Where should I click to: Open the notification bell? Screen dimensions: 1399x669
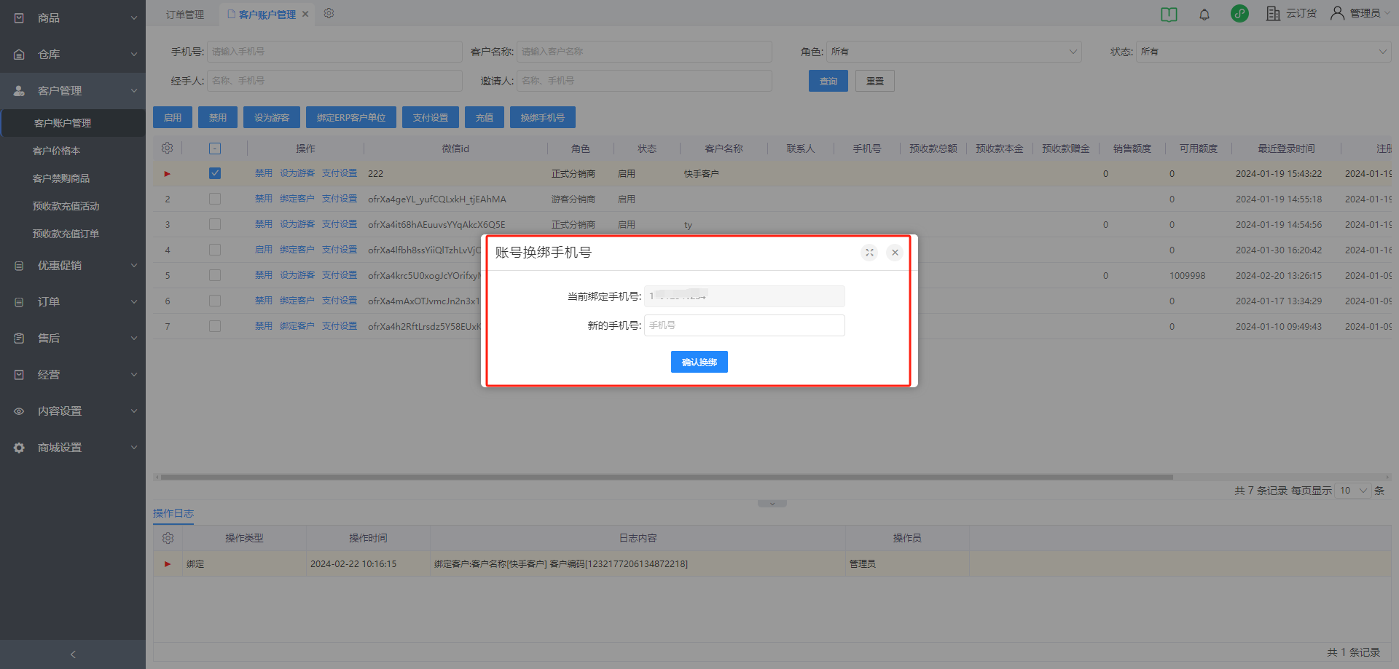tap(1204, 14)
